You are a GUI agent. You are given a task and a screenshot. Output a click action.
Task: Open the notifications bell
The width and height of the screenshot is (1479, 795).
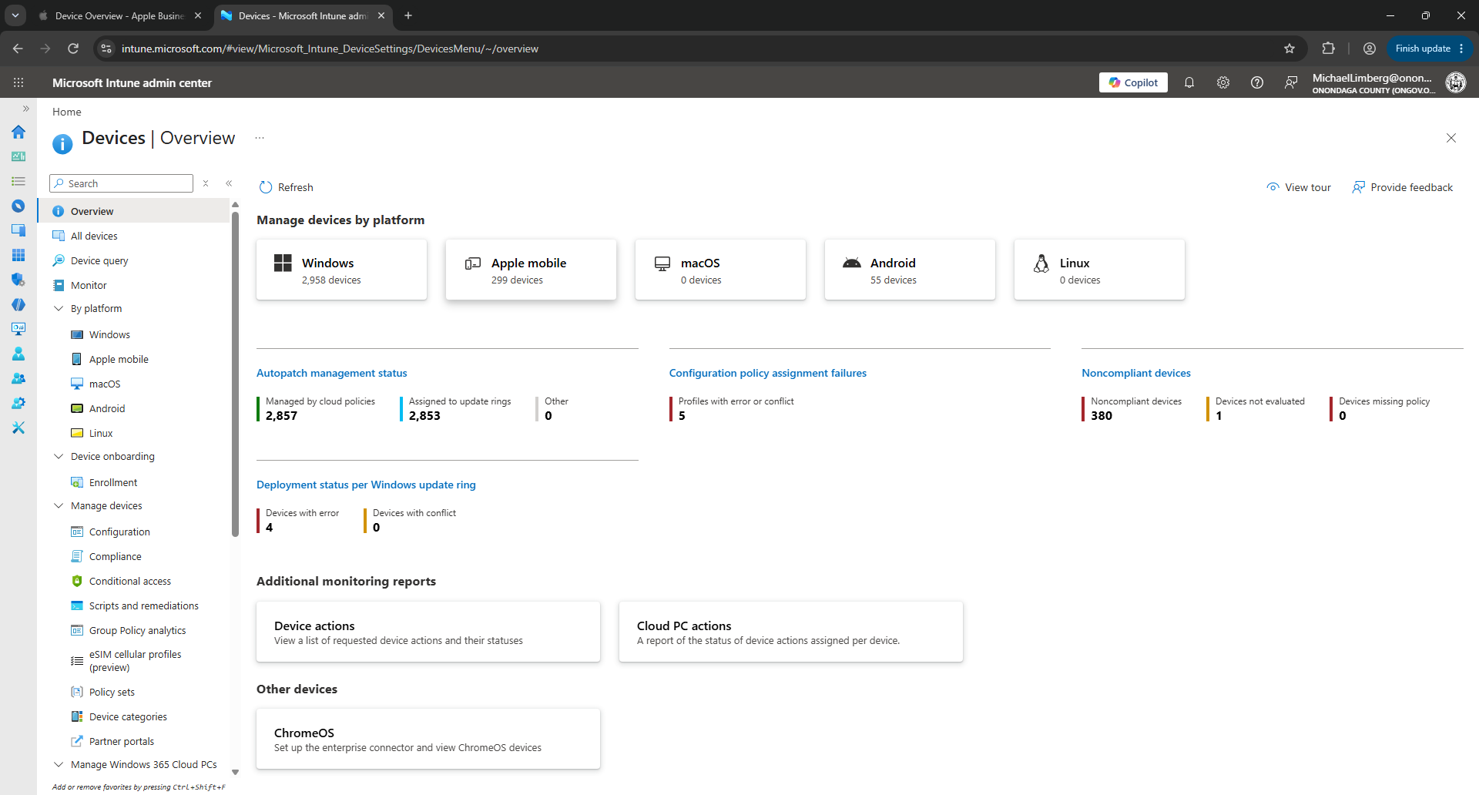pos(1189,82)
